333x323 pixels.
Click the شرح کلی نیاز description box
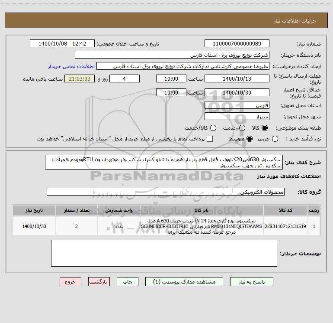(x=164, y=163)
